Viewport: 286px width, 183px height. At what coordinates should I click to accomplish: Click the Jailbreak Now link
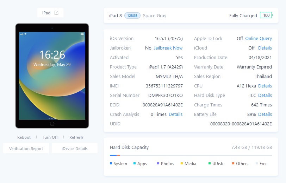tap(168, 48)
